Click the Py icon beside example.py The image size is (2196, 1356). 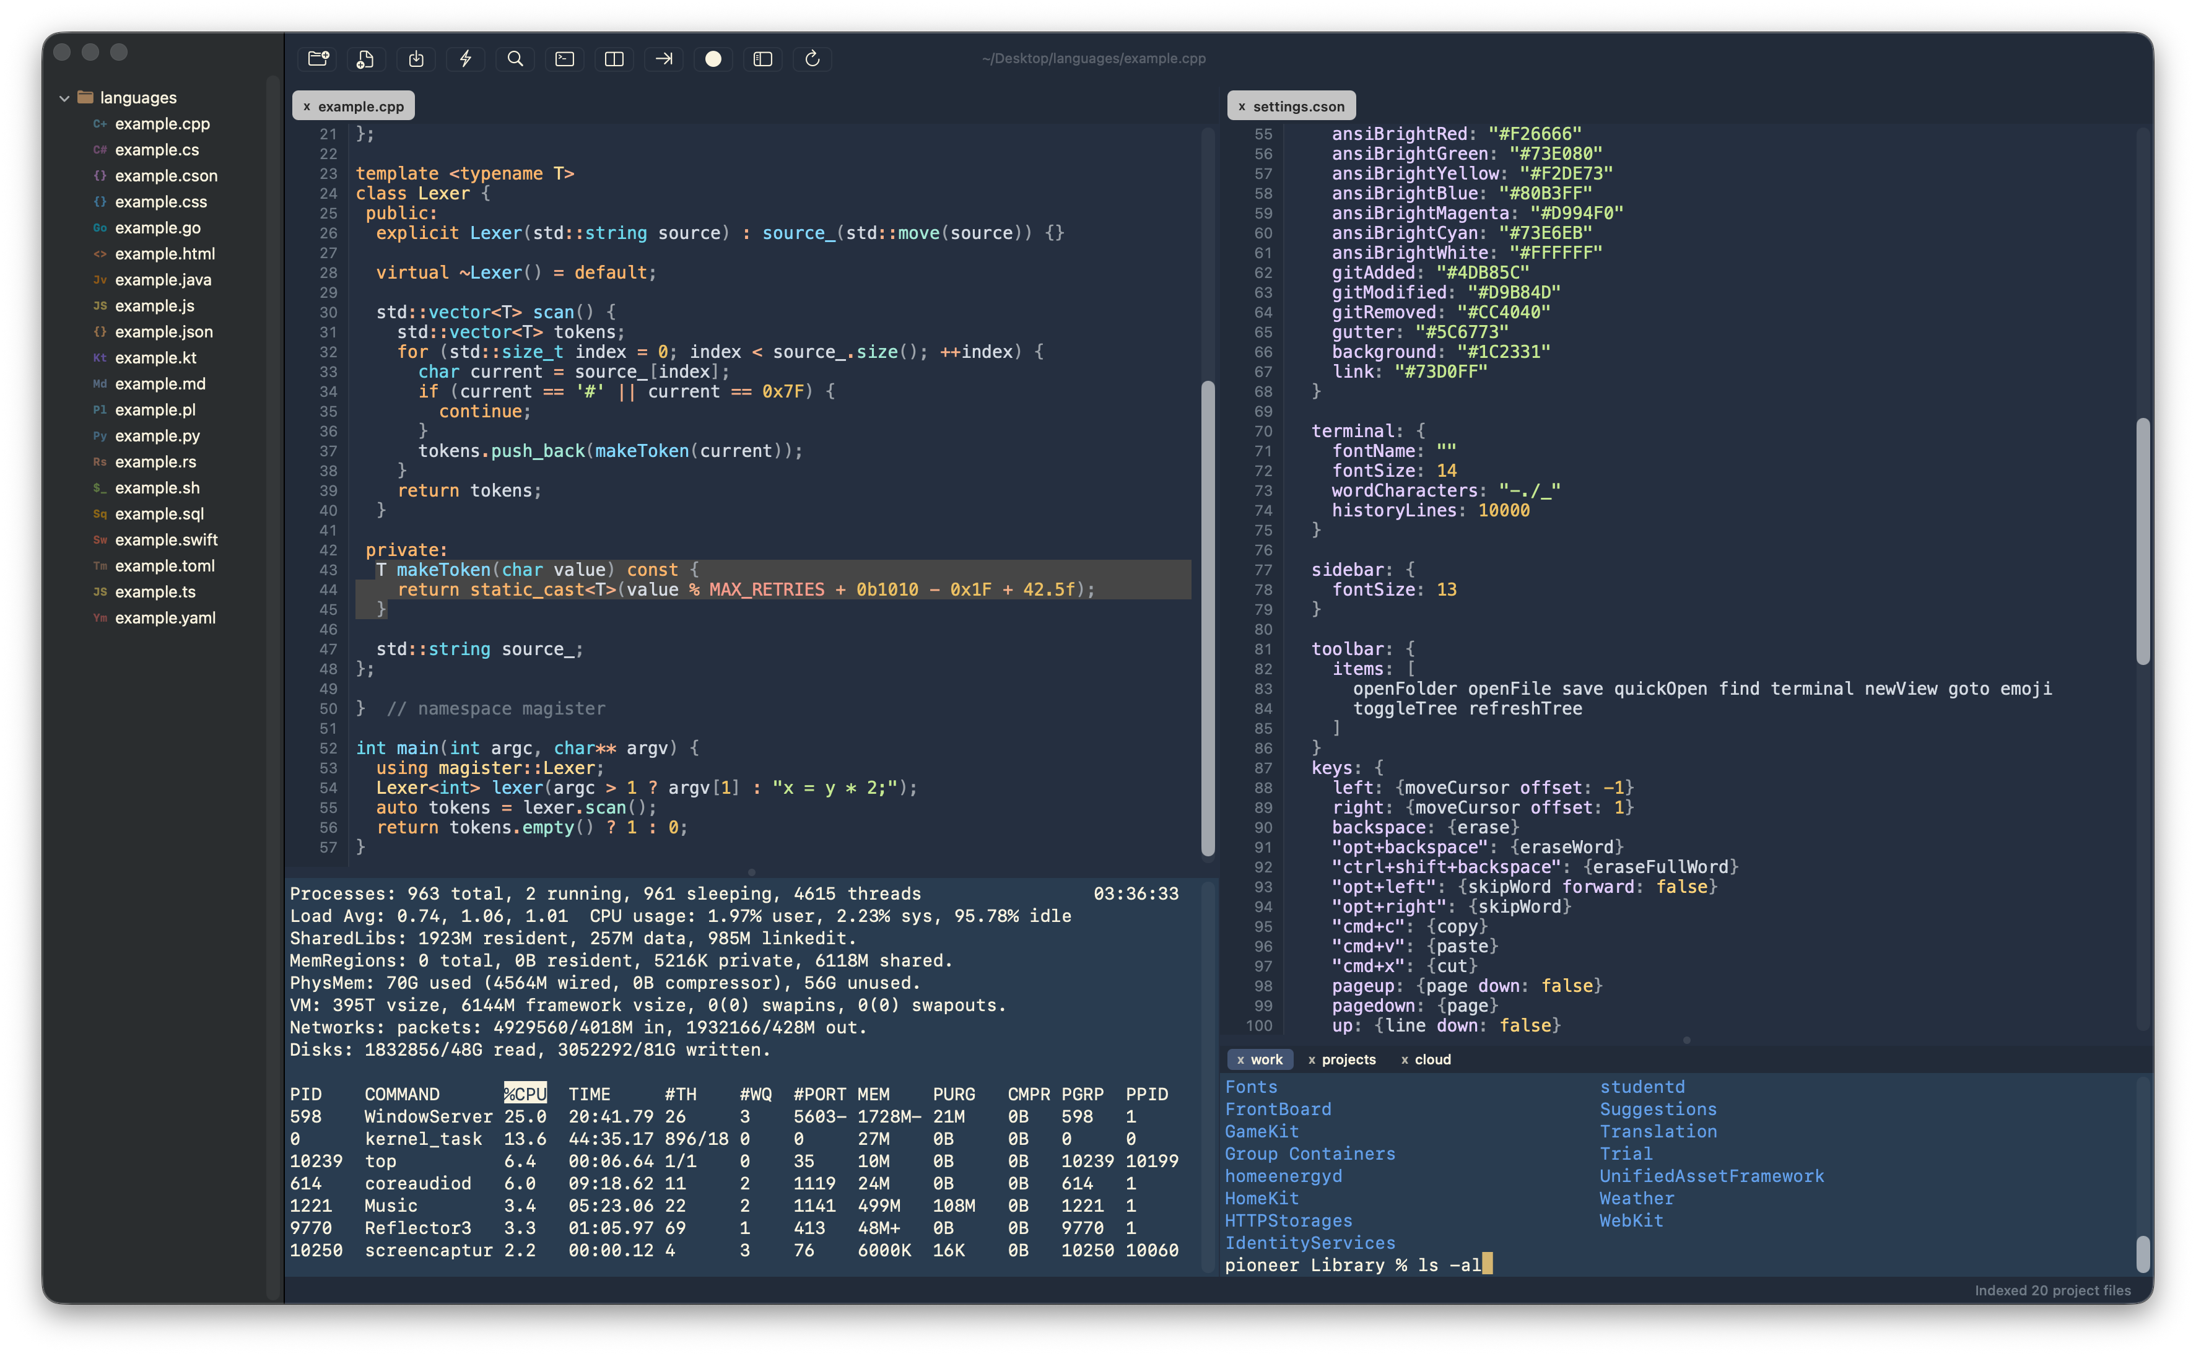100,436
